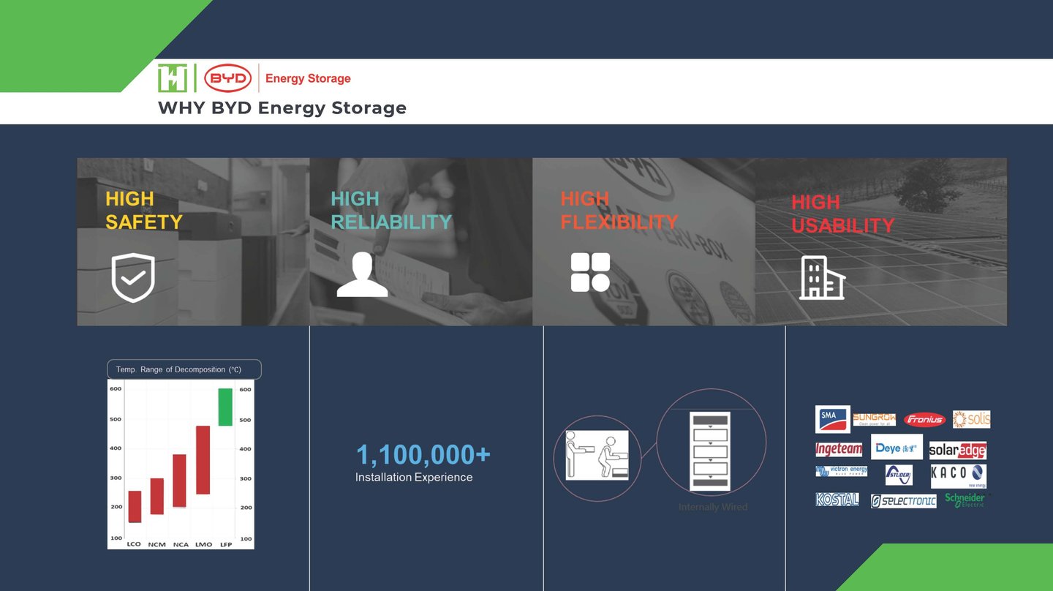Click the 'LFP' axis label
Viewport: 1053px width, 591px height.
tap(226, 544)
